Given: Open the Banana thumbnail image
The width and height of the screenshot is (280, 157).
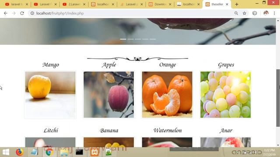Looking at the screenshot, I should click(x=108, y=142).
